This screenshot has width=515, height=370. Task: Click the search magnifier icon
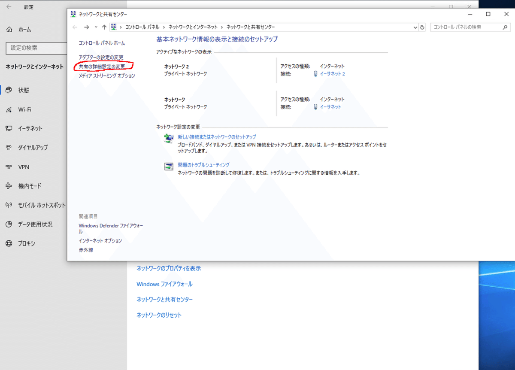(x=505, y=27)
